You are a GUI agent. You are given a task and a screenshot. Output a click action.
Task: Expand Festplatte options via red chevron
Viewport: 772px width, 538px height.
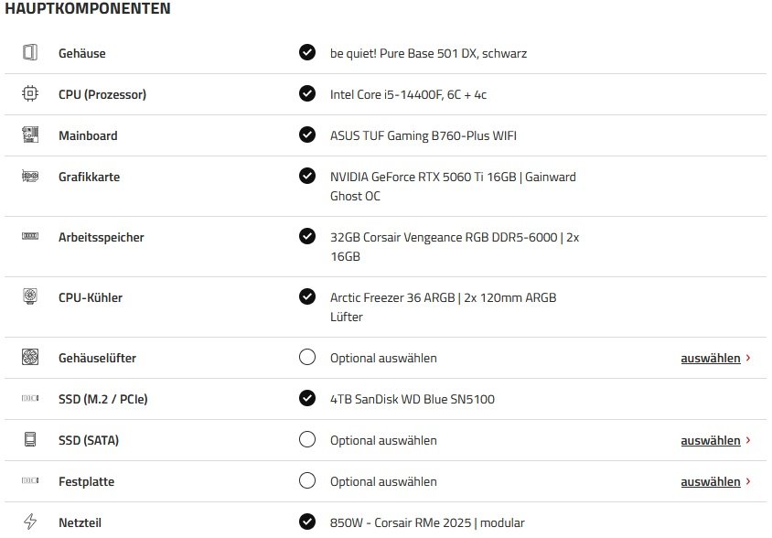(748, 481)
